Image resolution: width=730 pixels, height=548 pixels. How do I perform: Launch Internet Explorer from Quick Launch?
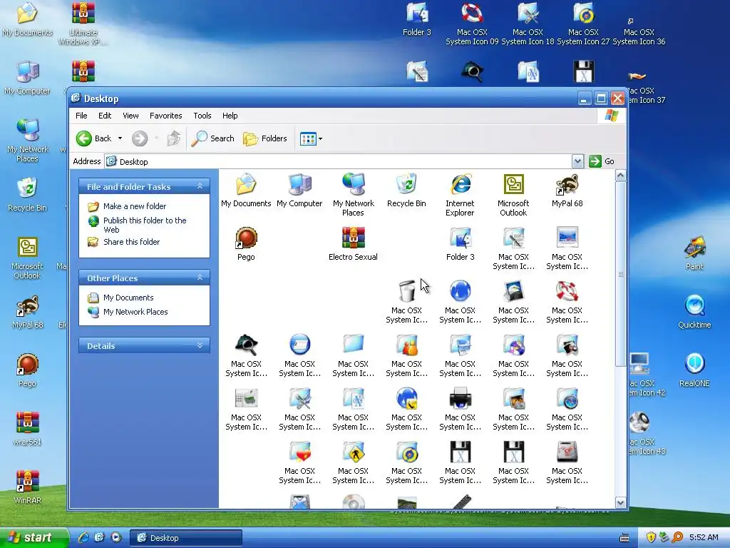83,537
